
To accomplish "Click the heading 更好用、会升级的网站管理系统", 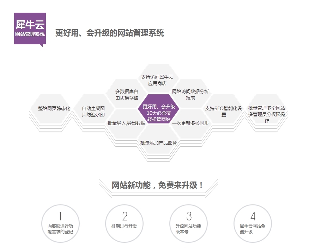I will pyautogui.click(x=110, y=33).
